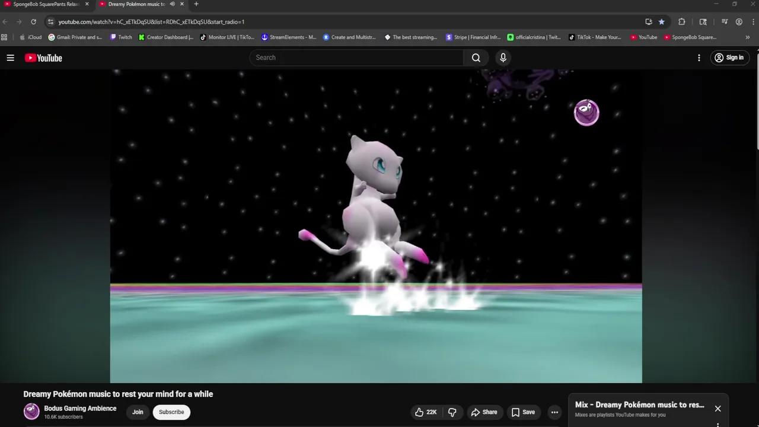
Task: Open Create and Multistream bookmark
Action: pos(350,37)
